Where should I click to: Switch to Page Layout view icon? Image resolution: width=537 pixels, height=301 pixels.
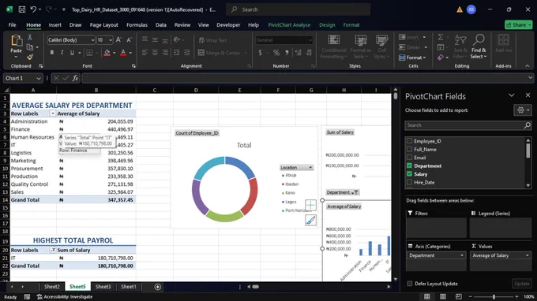click(x=443, y=296)
